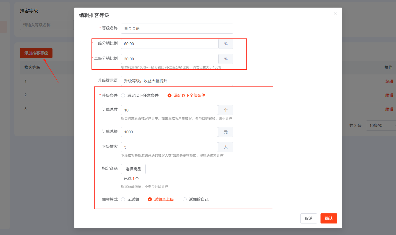Open the 10条/页 page size dropdown
Screen dimensions: 396x235
380,126
